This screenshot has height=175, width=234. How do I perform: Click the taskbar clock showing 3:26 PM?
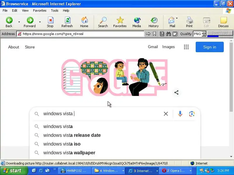coord(223,171)
